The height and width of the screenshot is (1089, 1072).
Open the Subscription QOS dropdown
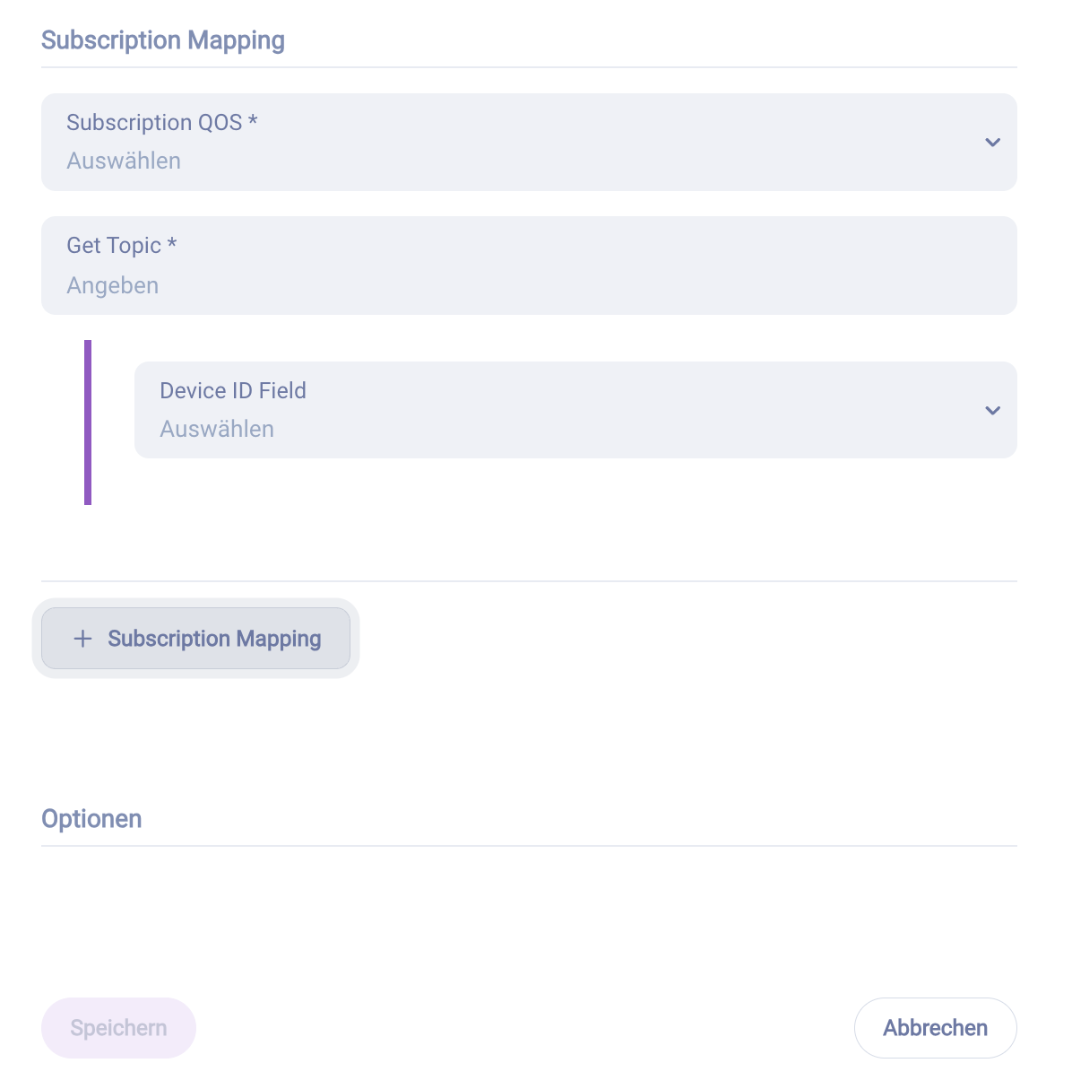point(529,142)
